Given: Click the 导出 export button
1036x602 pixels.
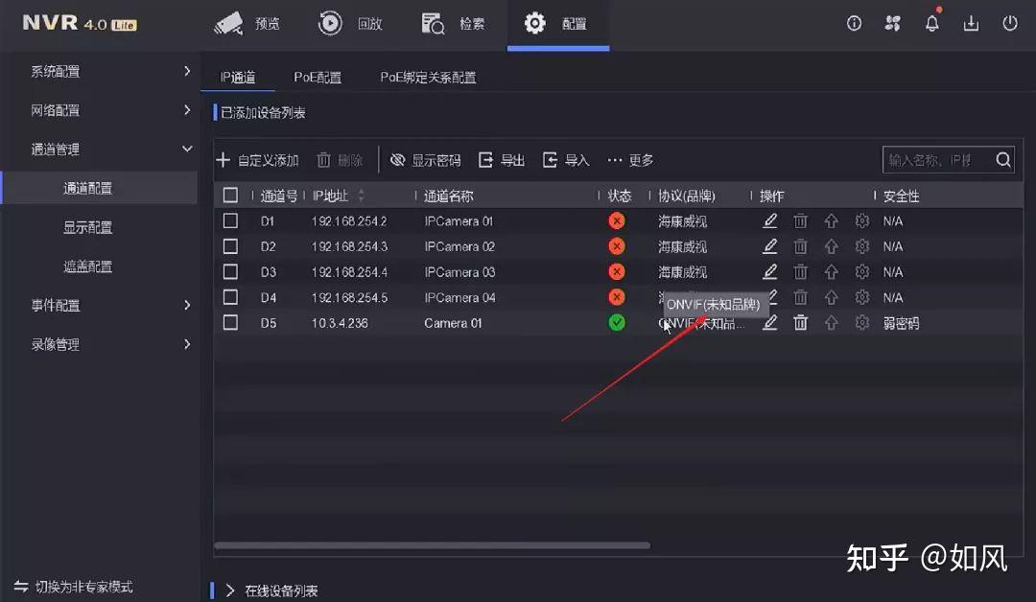Looking at the screenshot, I should click(x=502, y=160).
